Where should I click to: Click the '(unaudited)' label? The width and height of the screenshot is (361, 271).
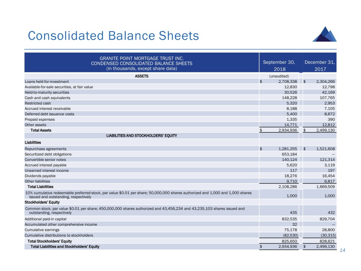point(279,76)
